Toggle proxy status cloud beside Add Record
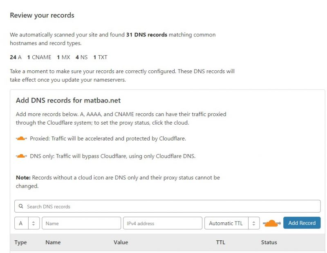The image size is (327, 253). pyautogui.click(x=271, y=223)
